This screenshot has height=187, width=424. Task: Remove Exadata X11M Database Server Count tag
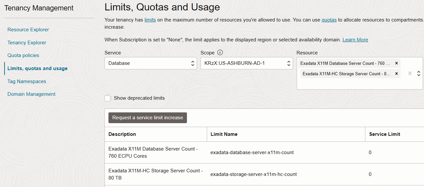pyautogui.click(x=396, y=63)
